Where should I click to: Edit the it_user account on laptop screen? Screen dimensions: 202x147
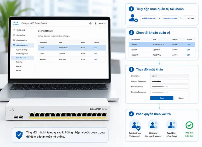[x=96, y=53]
